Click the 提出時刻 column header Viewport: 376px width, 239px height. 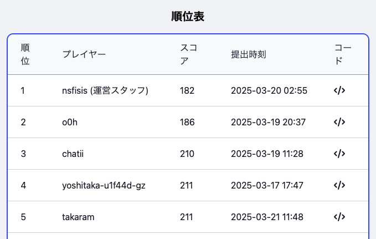[249, 54]
